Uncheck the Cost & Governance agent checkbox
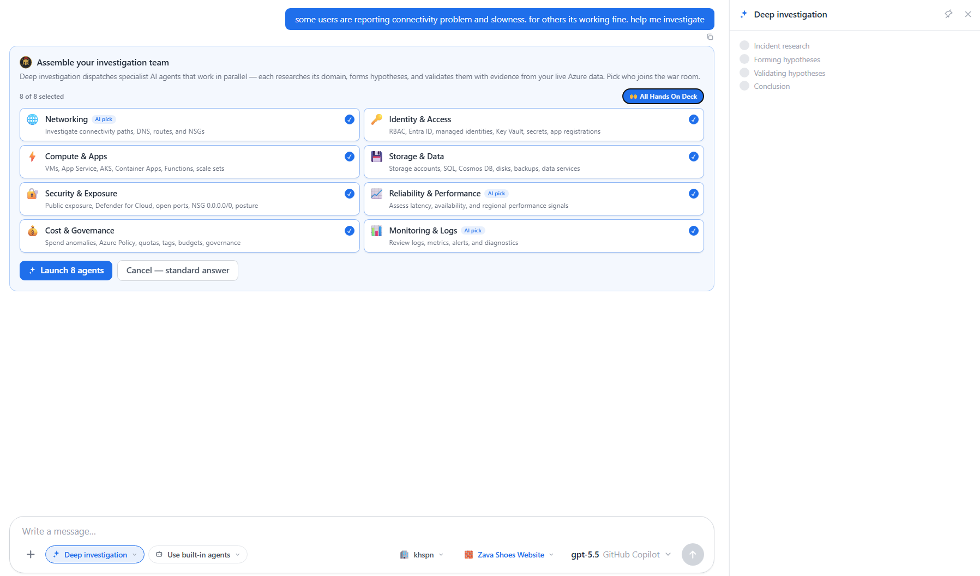Image resolution: width=980 pixels, height=576 pixels. 350,231
